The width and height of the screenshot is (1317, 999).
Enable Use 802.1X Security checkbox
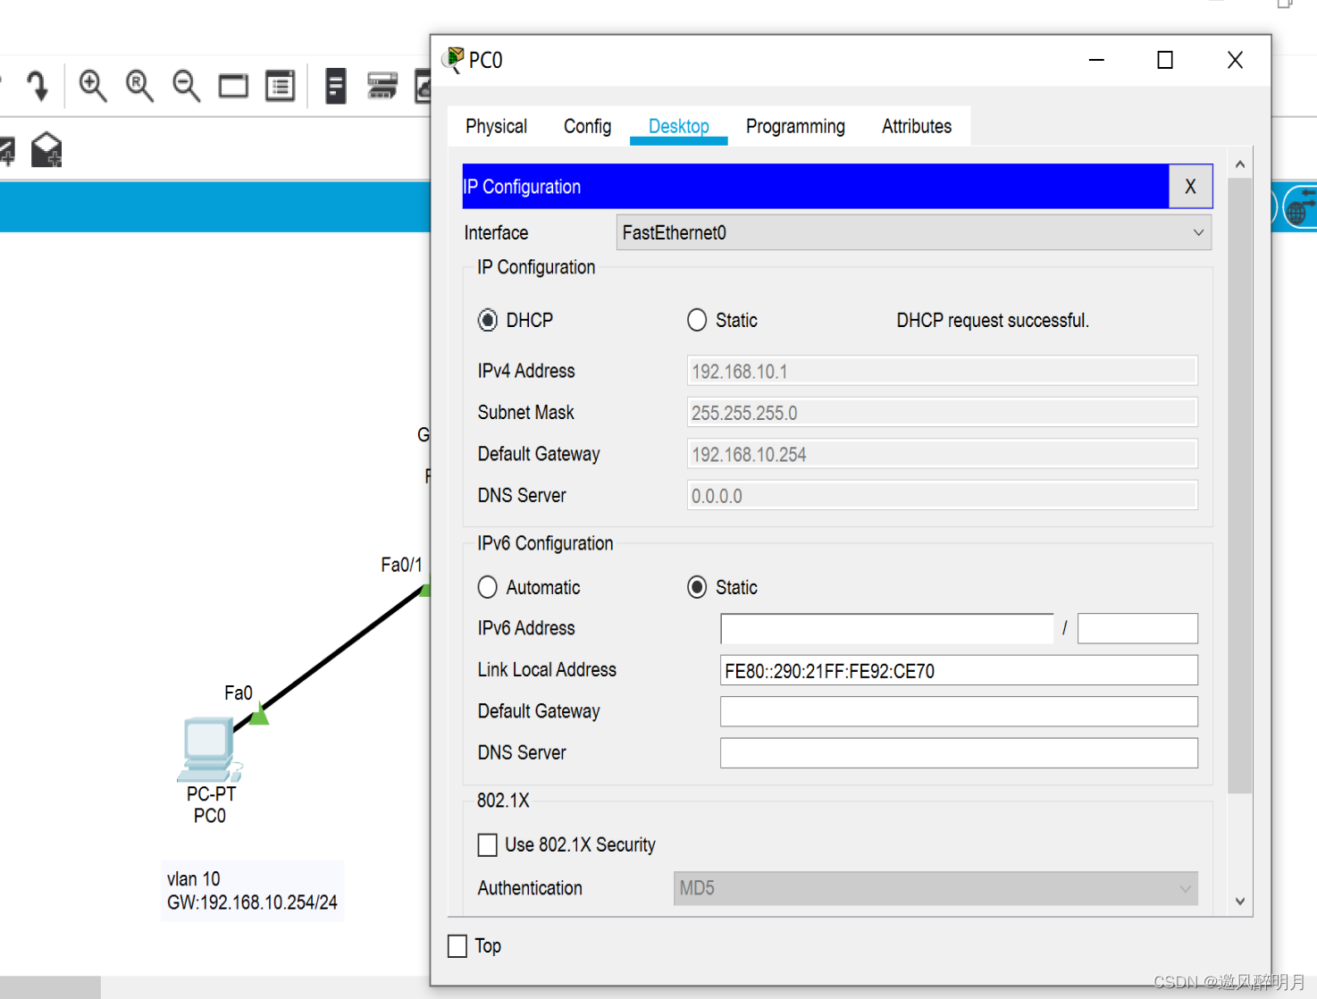coord(488,844)
